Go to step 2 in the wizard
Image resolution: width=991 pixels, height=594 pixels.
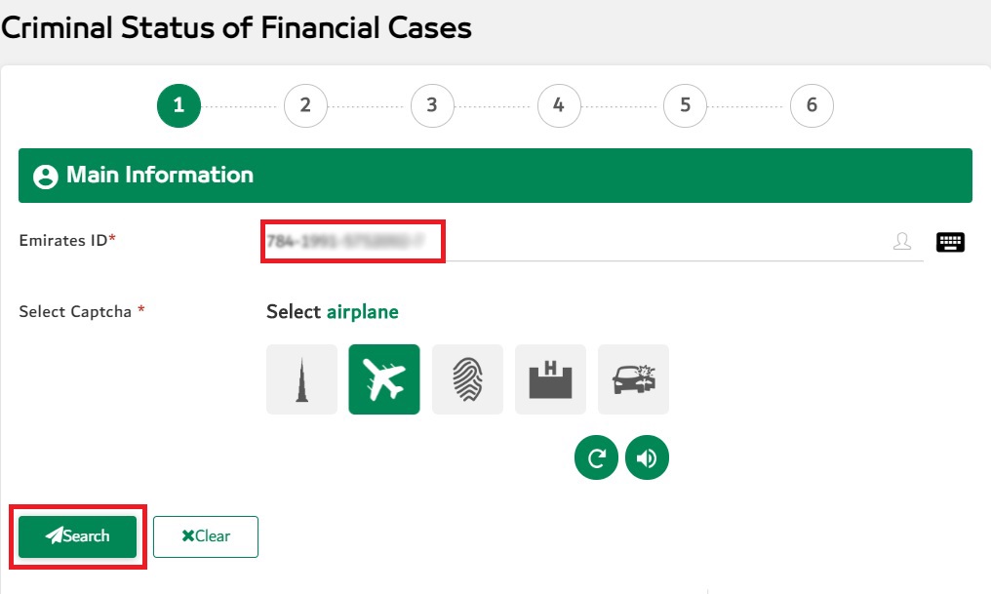[305, 105]
